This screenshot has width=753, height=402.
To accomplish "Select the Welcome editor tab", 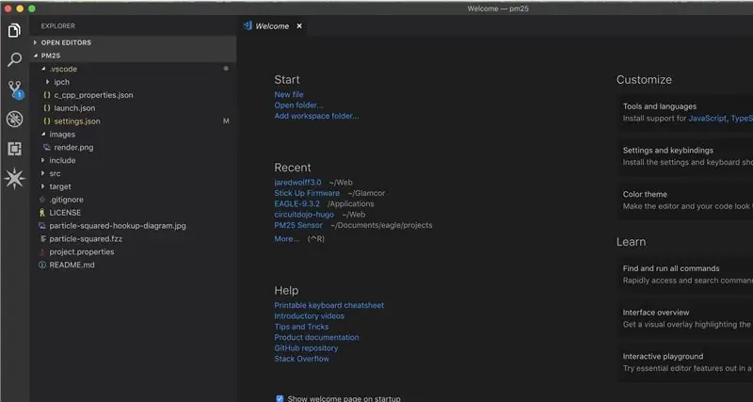I will point(272,26).
